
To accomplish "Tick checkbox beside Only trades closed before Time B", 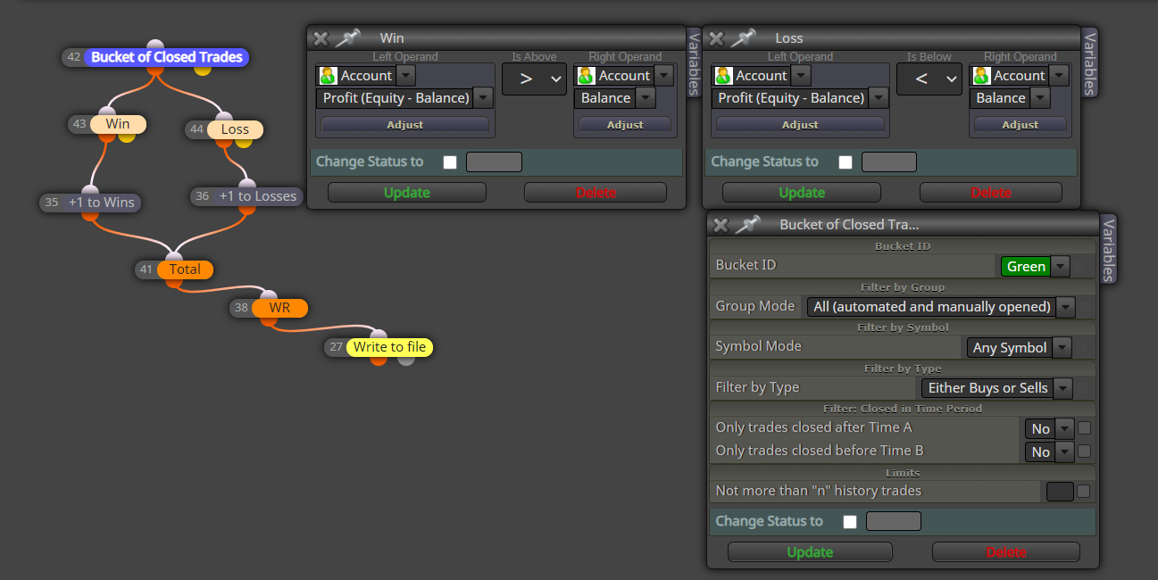I will coord(1084,452).
